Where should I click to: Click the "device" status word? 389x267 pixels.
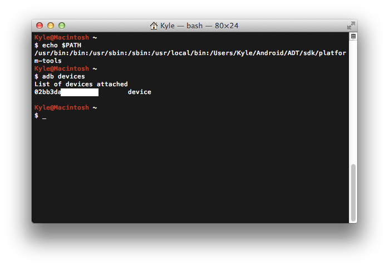pos(140,92)
